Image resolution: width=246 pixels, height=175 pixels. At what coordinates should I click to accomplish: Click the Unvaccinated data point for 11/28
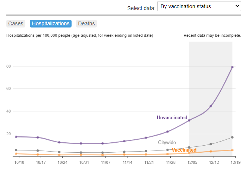point(168,132)
